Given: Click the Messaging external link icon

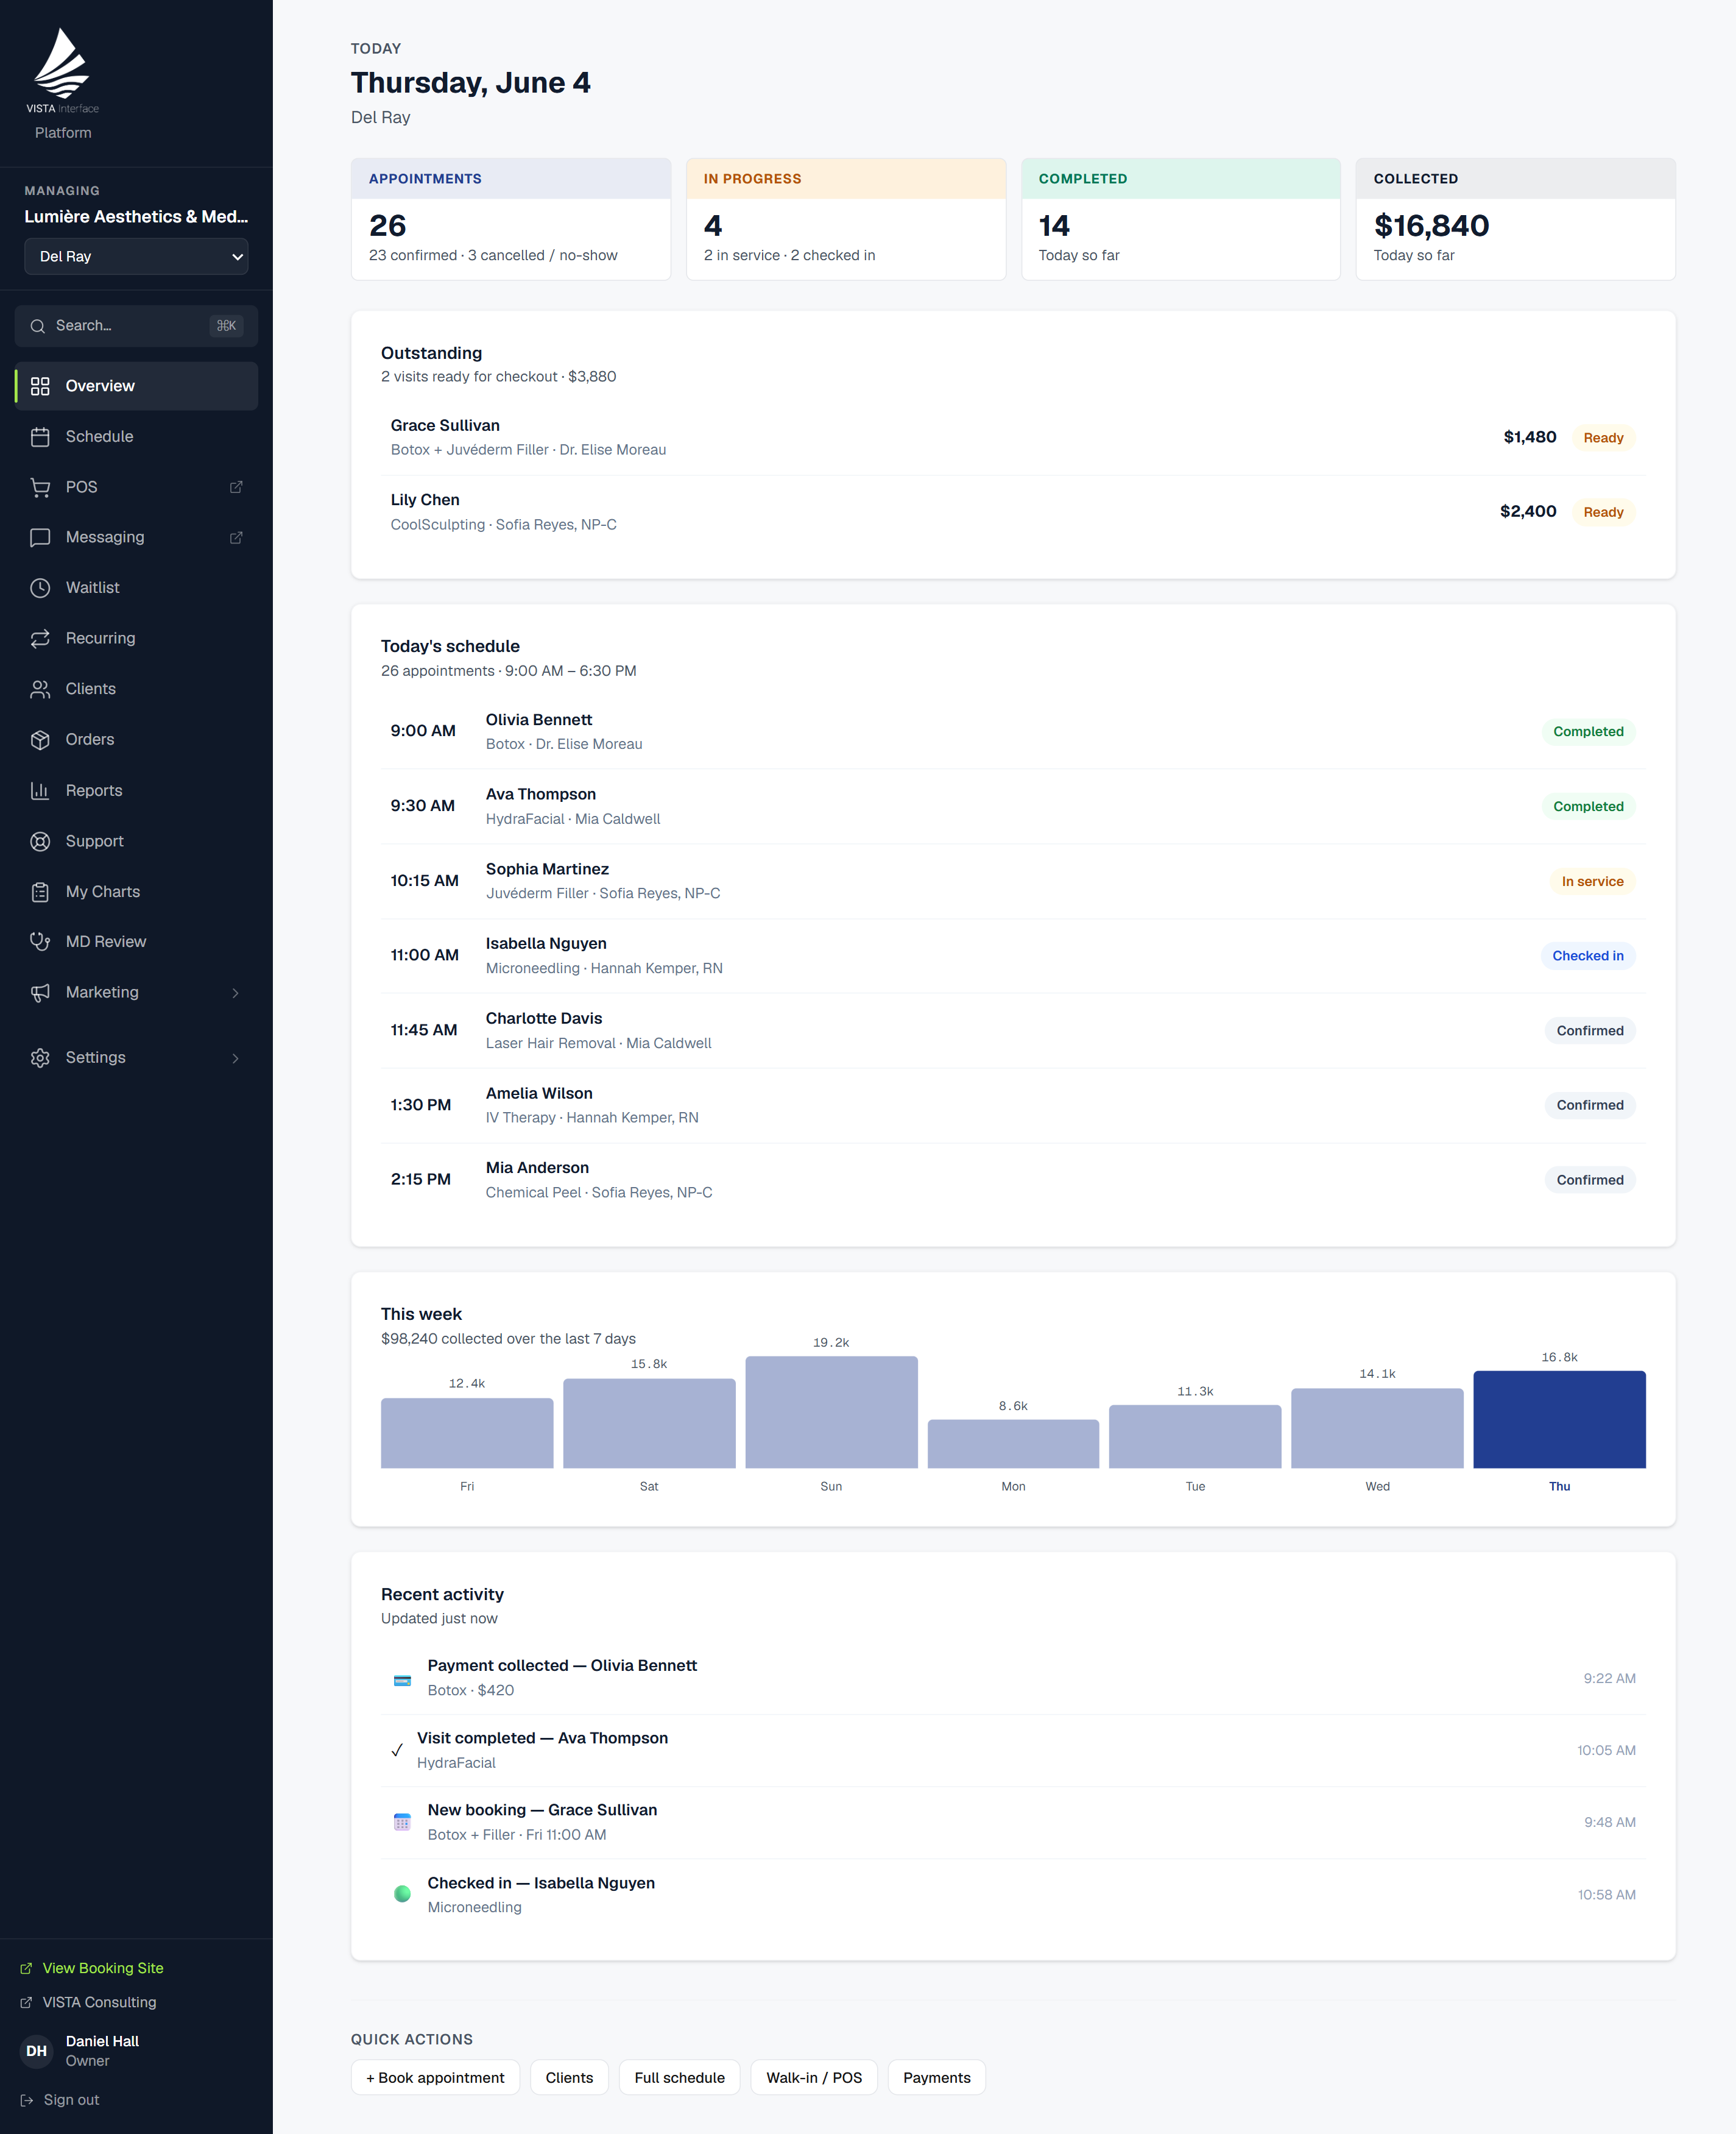Looking at the screenshot, I should pyautogui.click(x=236, y=538).
